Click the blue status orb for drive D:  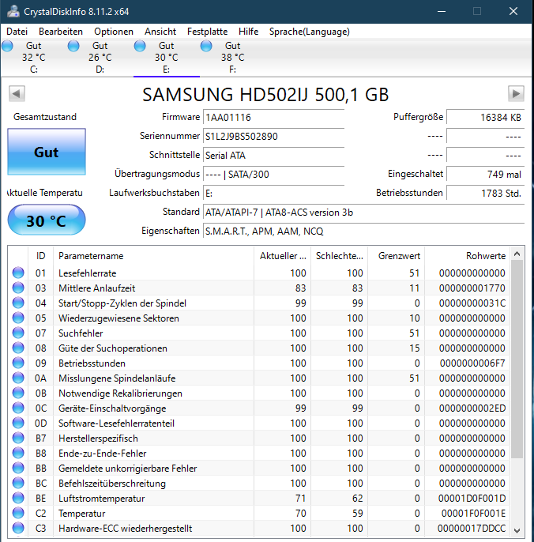click(x=73, y=46)
